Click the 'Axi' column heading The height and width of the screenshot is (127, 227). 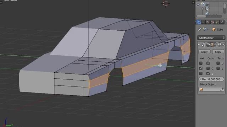(202, 58)
